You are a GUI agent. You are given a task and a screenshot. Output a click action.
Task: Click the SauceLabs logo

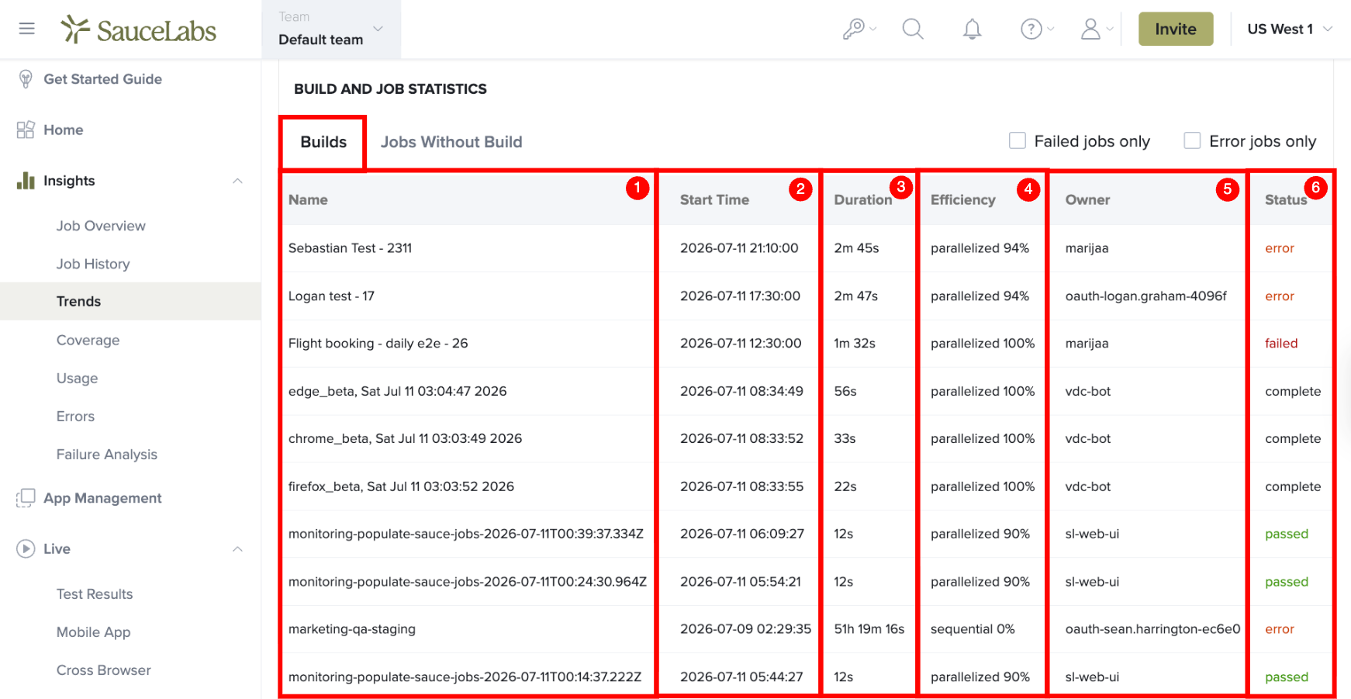[x=139, y=29]
